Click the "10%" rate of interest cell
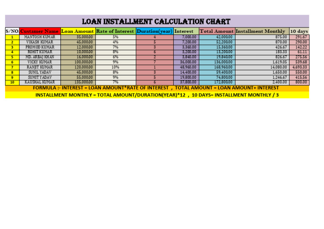 click(116, 67)
